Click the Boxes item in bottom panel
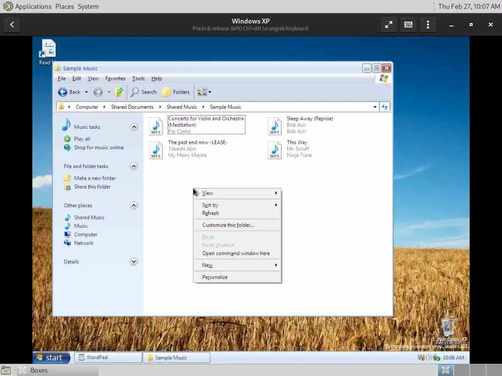 pyautogui.click(x=57, y=370)
